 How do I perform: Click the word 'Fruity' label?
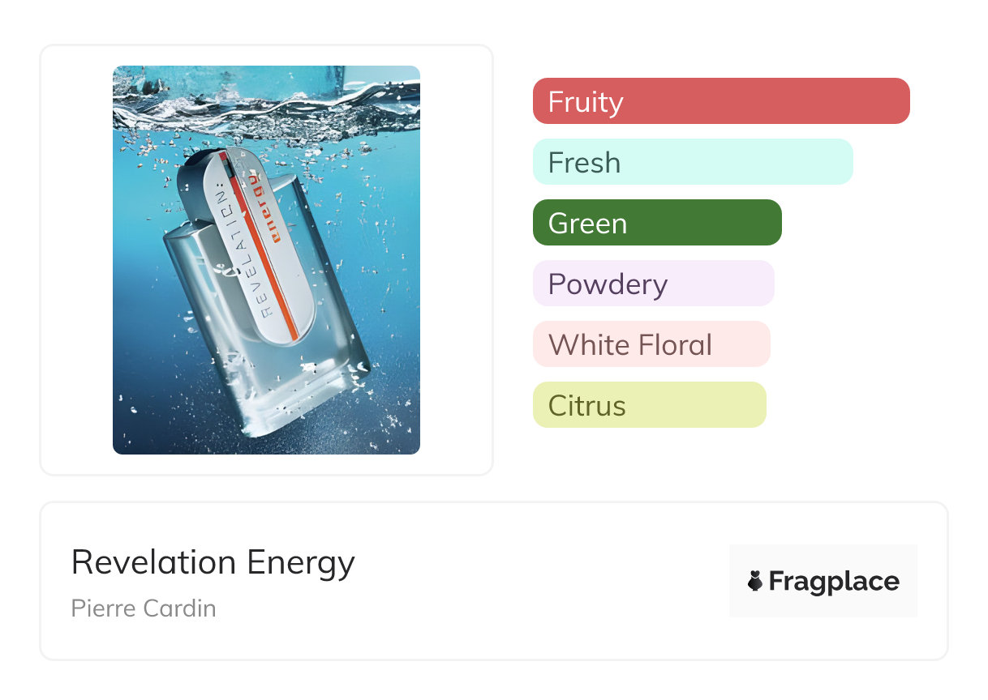pyautogui.click(x=586, y=102)
